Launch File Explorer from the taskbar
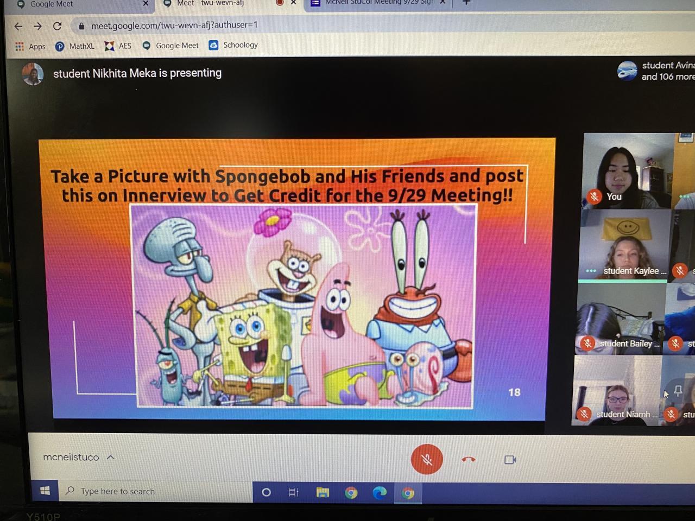This screenshot has width=695, height=521. point(323,492)
